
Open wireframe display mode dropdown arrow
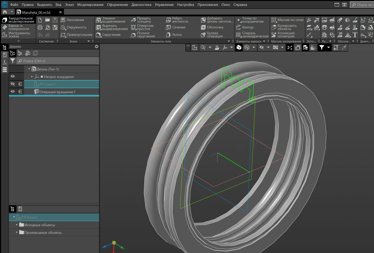pyautogui.click(x=254, y=47)
